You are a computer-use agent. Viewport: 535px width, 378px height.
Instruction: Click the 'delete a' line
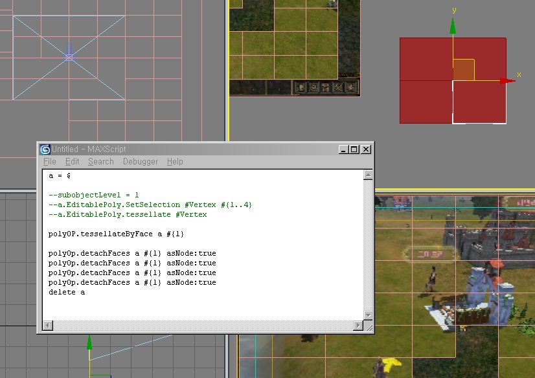[x=67, y=292]
